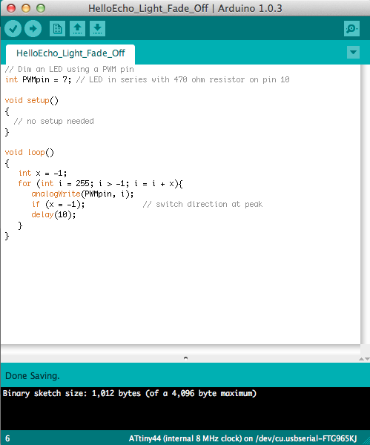This screenshot has width=370, height=445.
Task: Click the console divider collapse handle
Action: pyautogui.click(x=185, y=358)
